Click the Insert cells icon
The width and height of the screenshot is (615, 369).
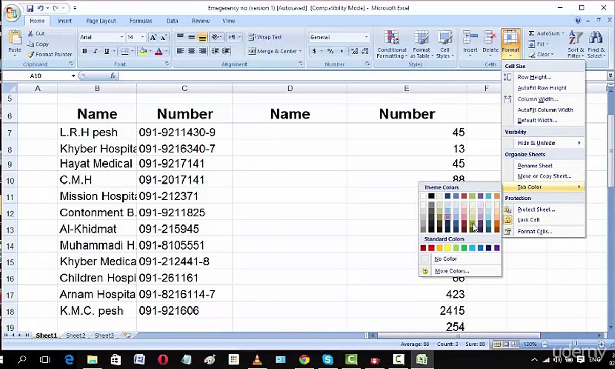pos(470,38)
